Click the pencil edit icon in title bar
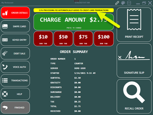The height and width of the screenshot is (115, 153). click(x=117, y=3)
